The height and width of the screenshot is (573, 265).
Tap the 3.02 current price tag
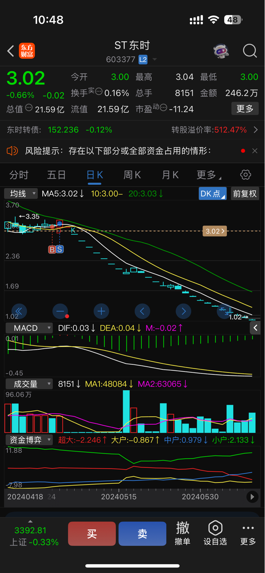[x=215, y=231]
